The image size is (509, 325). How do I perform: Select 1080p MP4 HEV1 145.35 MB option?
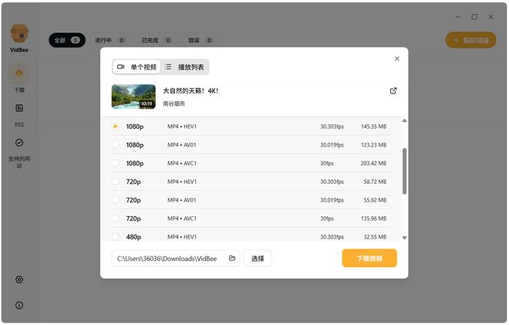(x=251, y=127)
